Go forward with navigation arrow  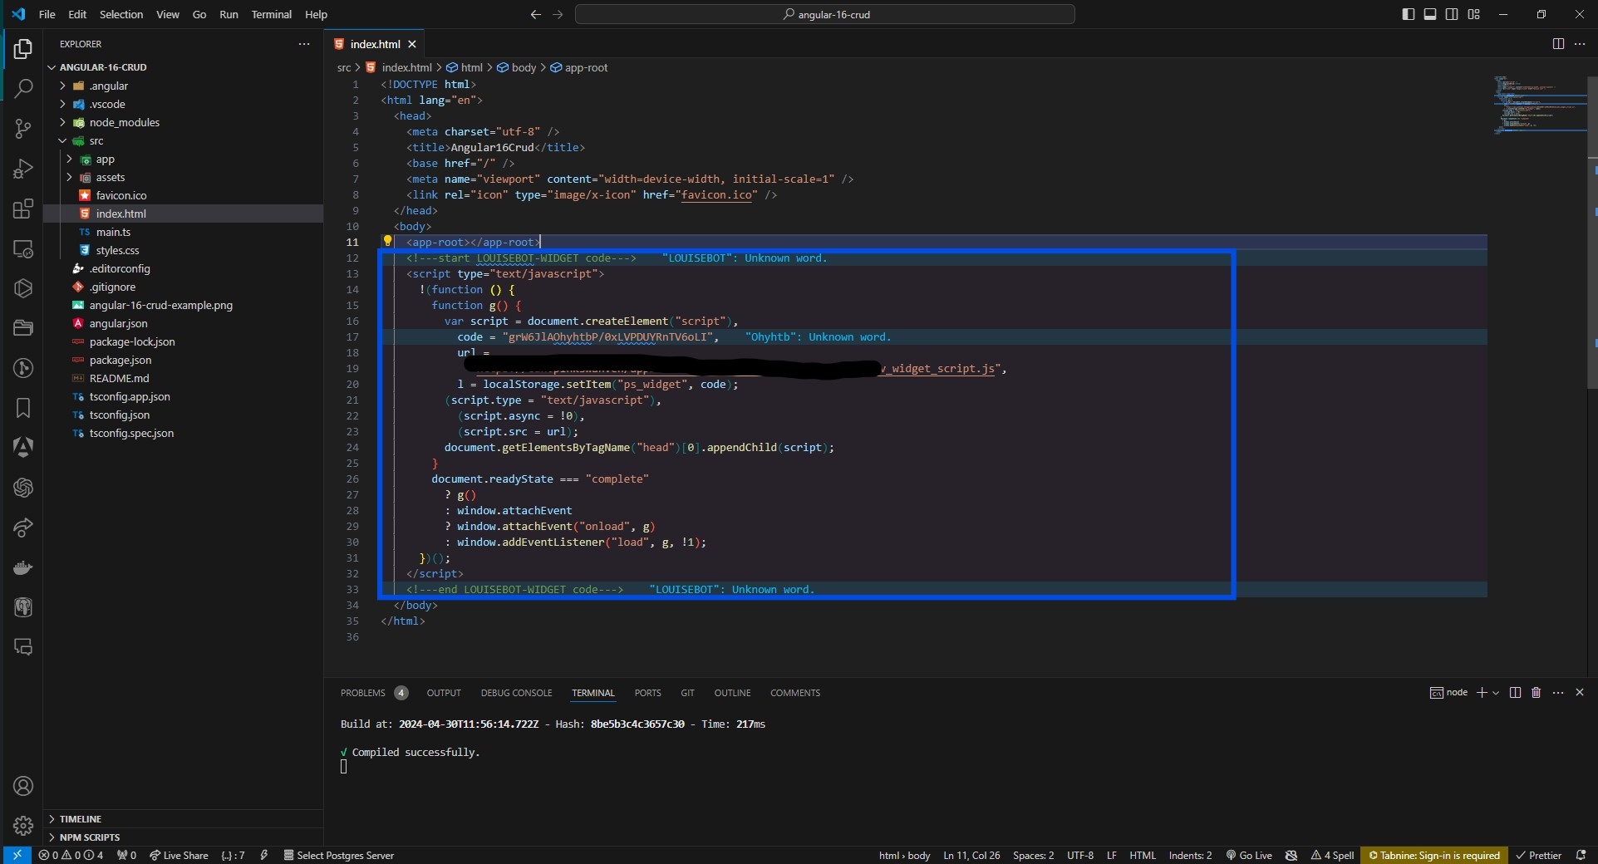pyautogui.click(x=558, y=14)
